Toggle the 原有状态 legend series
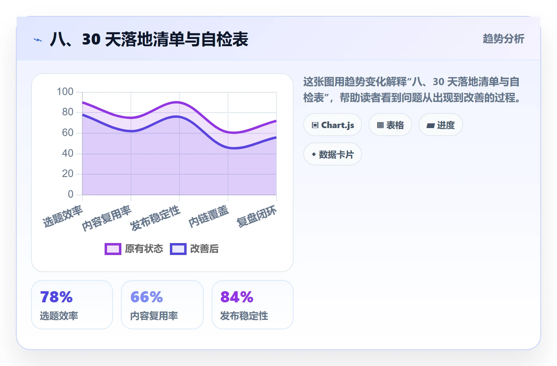557x366 pixels. (x=134, y=249)
